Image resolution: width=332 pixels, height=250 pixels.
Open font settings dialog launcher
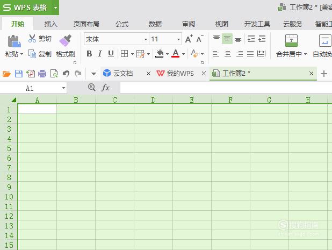tap(202, 62)
